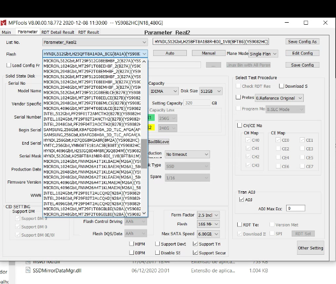Image resolution: width=336 pixels, height=284 pixels.
Task: Select HYNIX 512Gbit H25BFT8A1M8R-BDJ_1V8 entry
Action: point(92,156)
